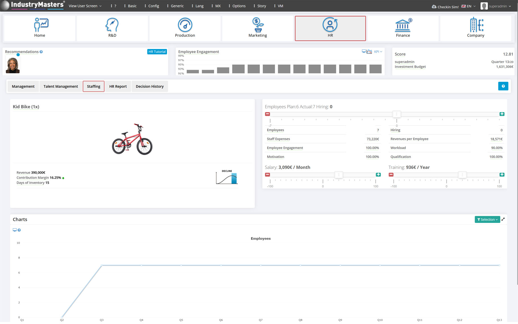Click the Checkin Sim! button

pyautogui.click(x=445, y=7)
